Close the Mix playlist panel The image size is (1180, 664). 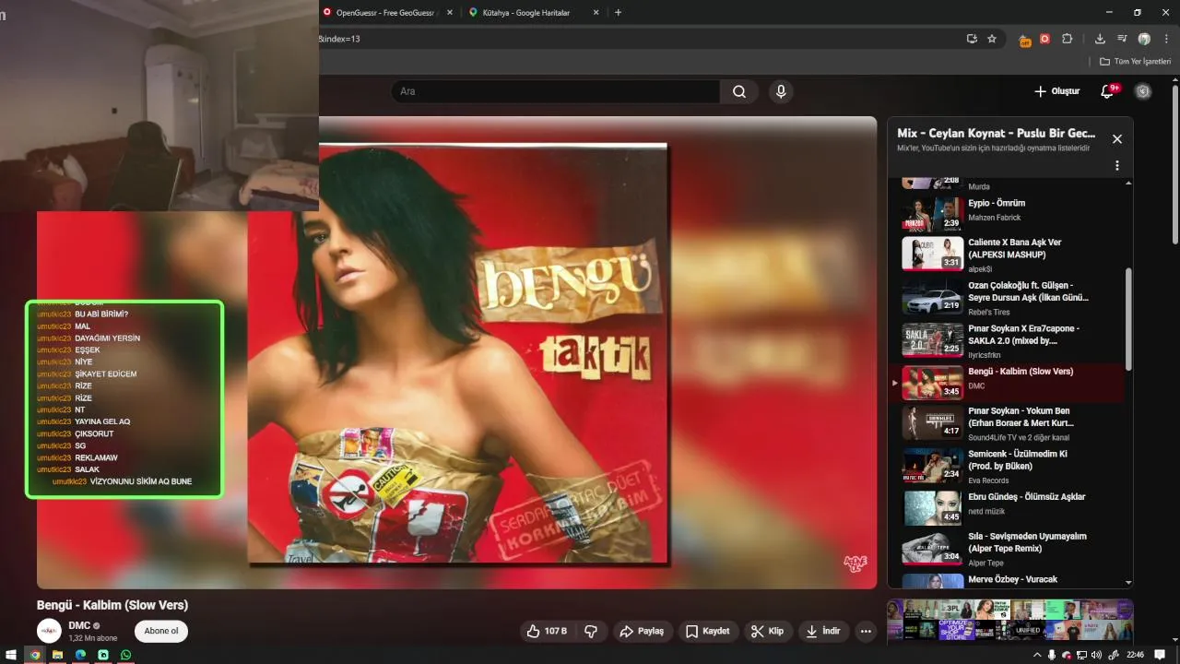[x=1116, y=139]
